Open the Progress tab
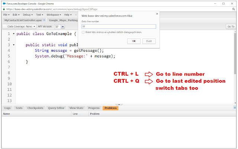 pos(94,108)
